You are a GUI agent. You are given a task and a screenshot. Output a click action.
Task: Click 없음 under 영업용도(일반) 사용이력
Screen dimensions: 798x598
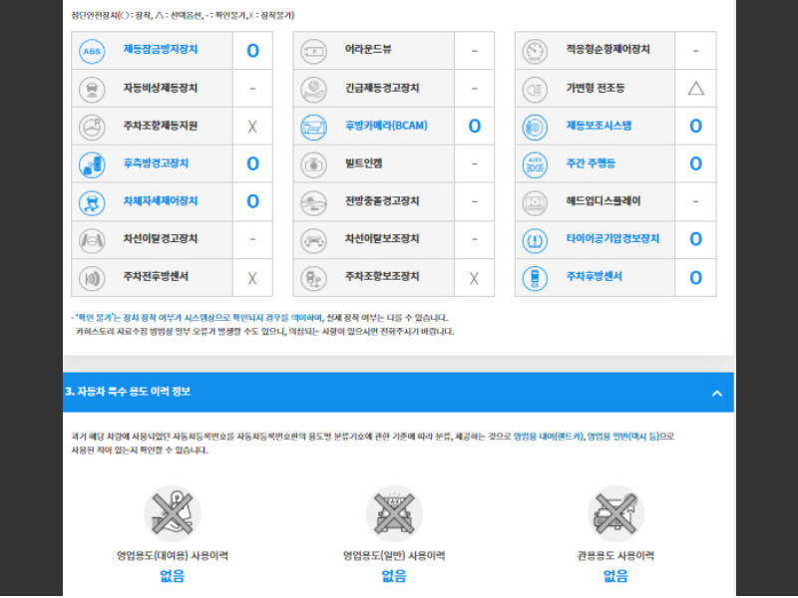tap(394, 576)
